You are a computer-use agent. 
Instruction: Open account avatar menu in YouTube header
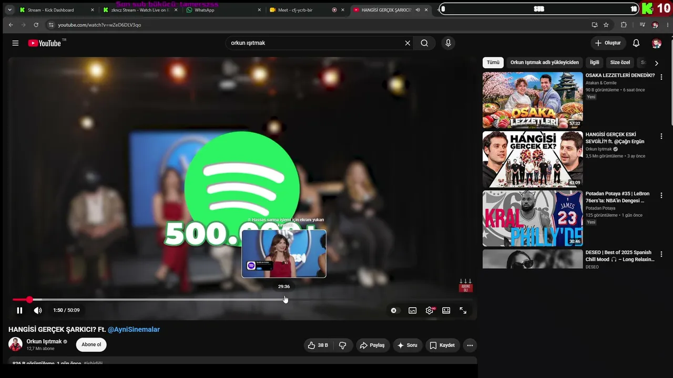656,43
